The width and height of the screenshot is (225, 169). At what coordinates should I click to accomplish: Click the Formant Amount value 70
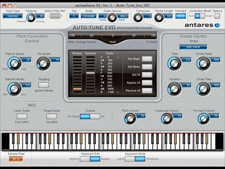tap(214, 116)
